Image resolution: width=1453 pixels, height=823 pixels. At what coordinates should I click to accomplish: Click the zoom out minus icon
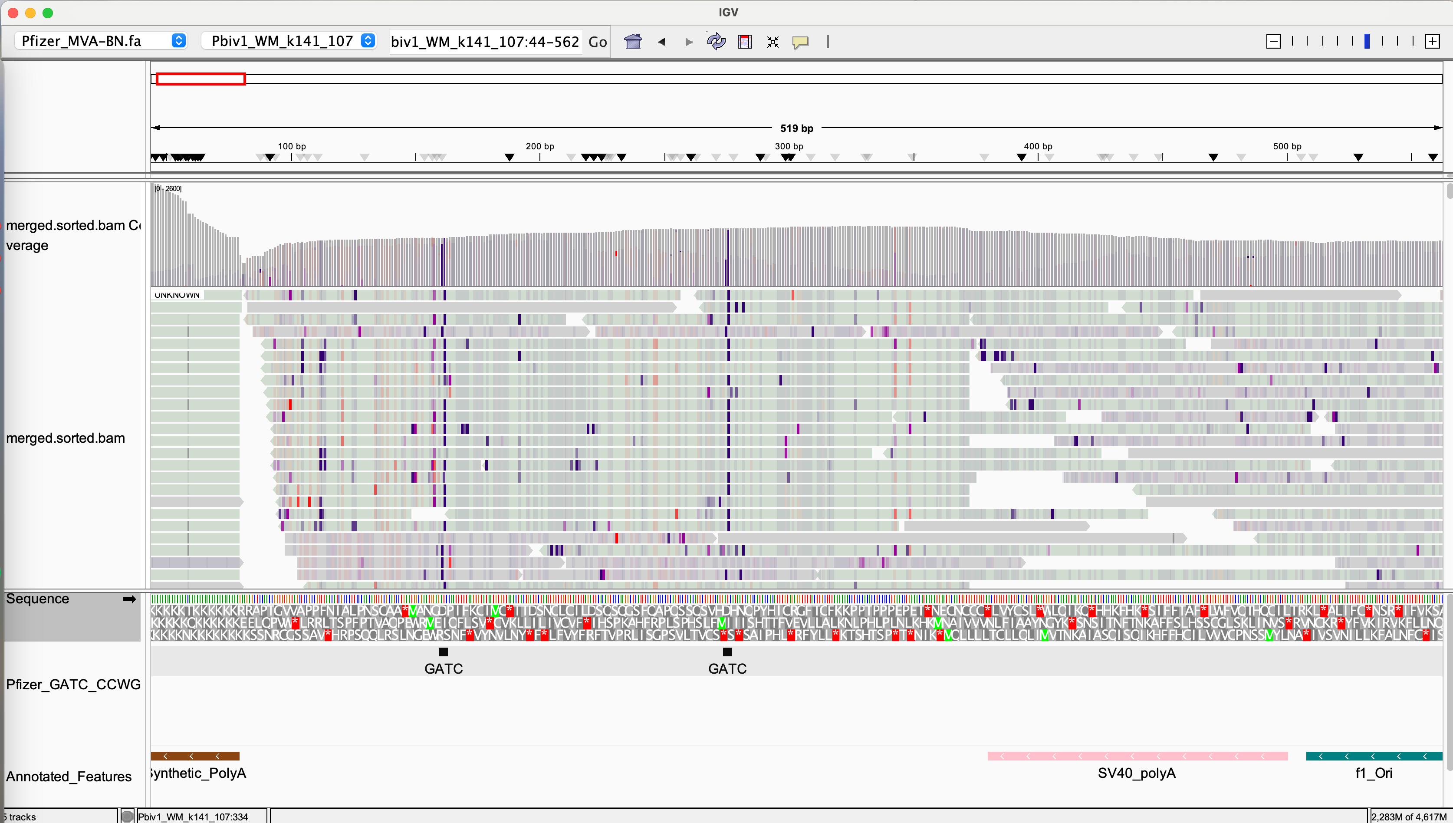click(1273, 41)
